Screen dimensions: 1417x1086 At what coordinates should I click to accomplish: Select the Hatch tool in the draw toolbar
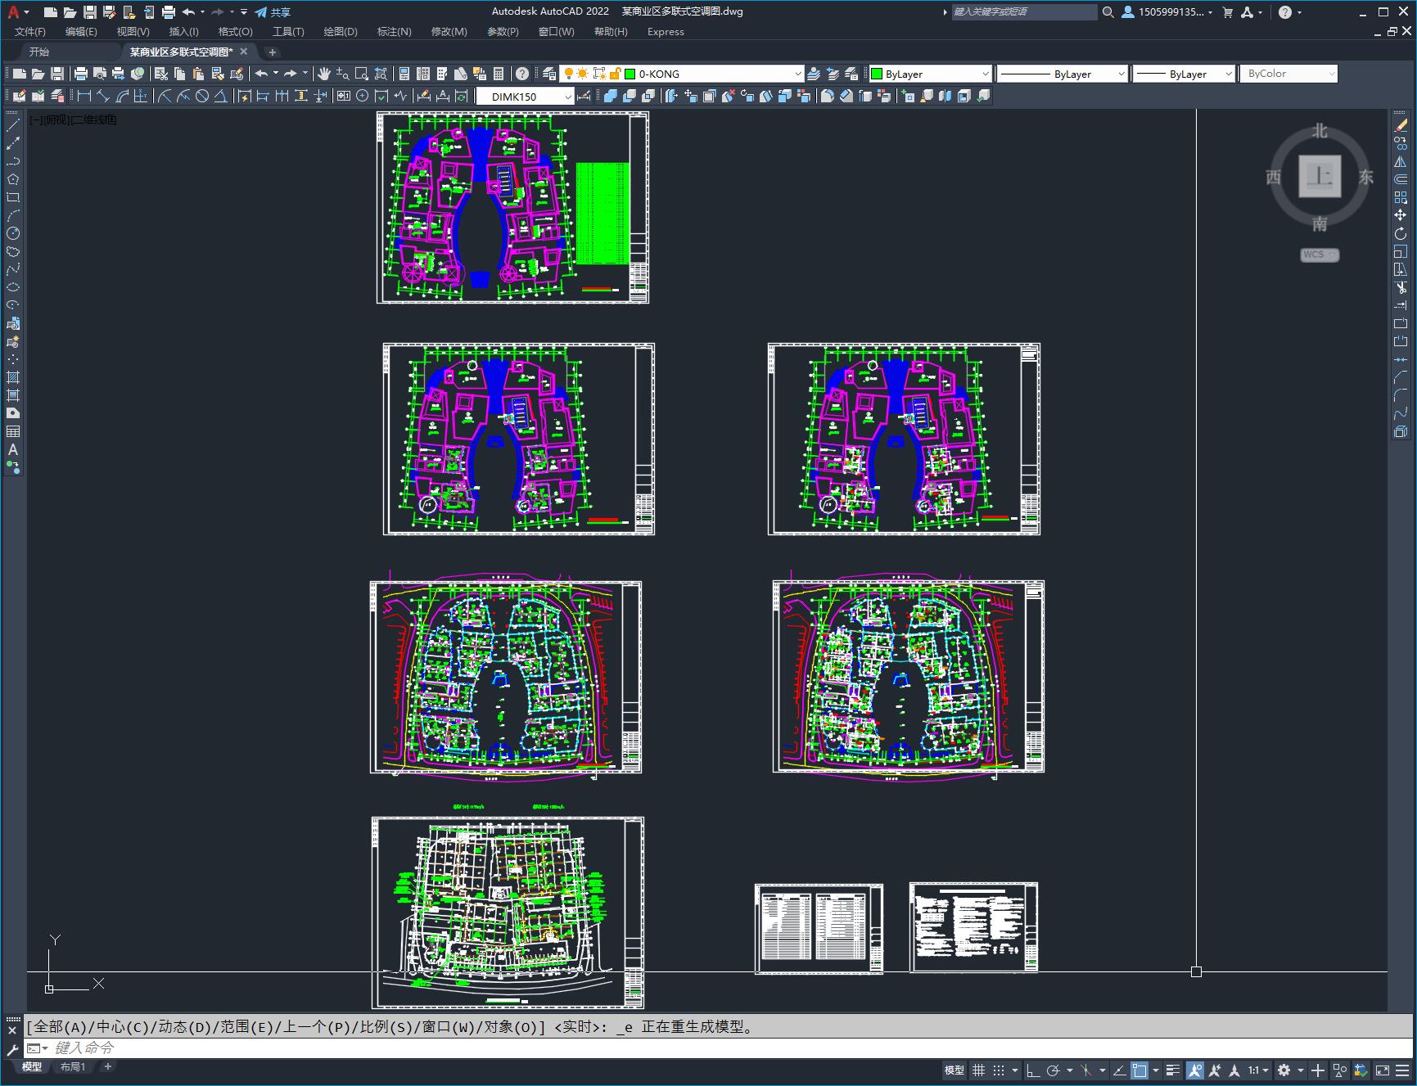[13, 377]
